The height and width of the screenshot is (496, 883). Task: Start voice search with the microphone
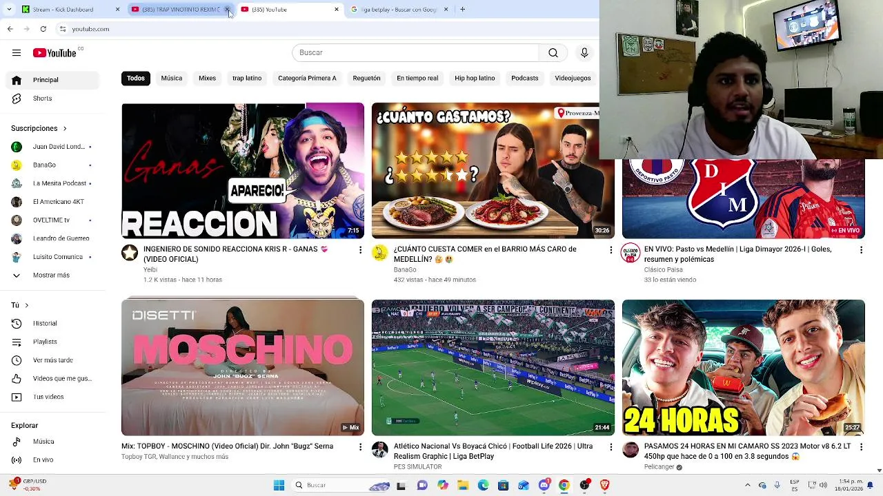coord(584,53)
